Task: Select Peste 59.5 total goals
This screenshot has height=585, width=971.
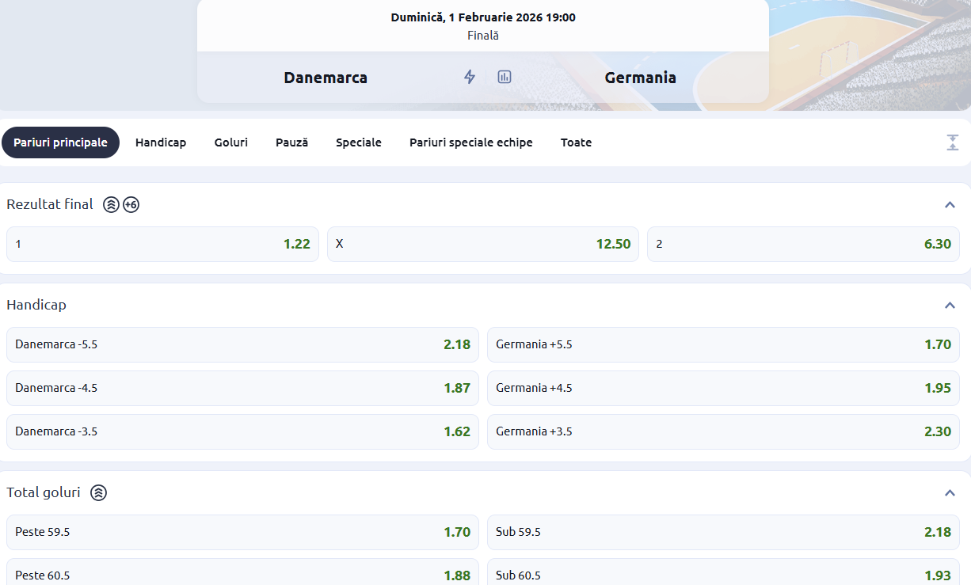Action: point(242,532)
